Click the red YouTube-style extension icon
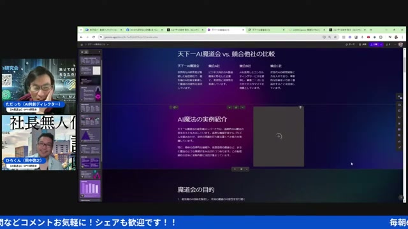This screenshot has width=408, height=229. 368,37
